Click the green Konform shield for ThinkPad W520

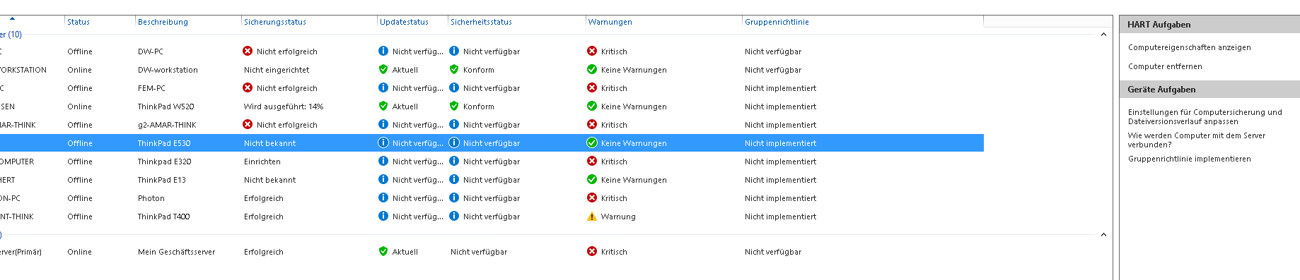[454, 106]
